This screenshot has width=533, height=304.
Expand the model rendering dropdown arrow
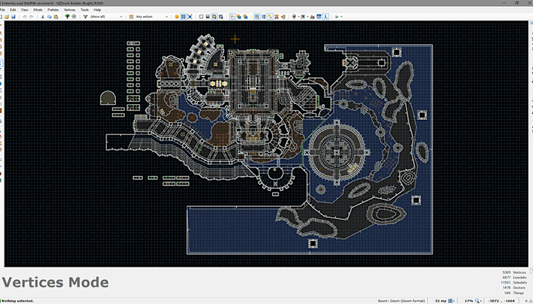point(308,17)
